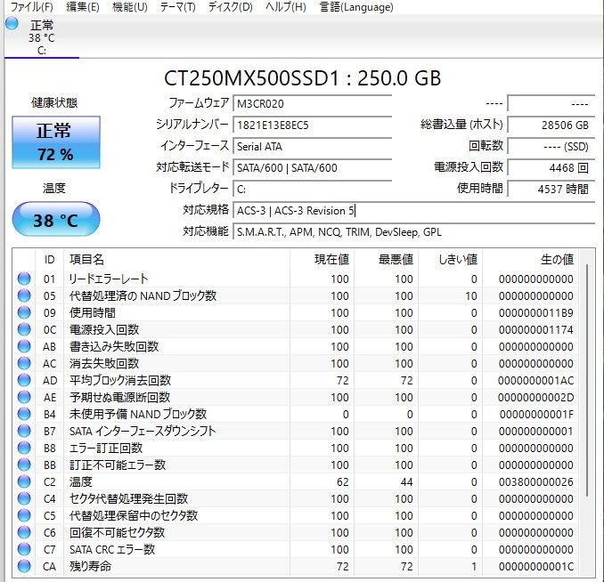Click the empty ---- field at top right

coord(551,103)
